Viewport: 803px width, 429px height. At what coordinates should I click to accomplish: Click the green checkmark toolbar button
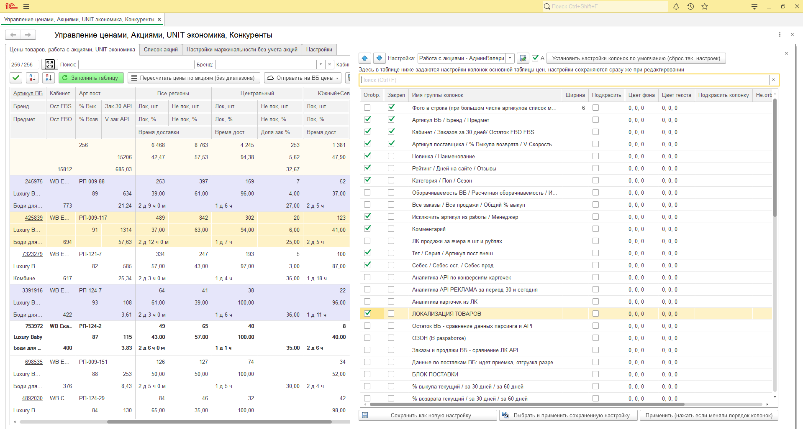(16, 78)
